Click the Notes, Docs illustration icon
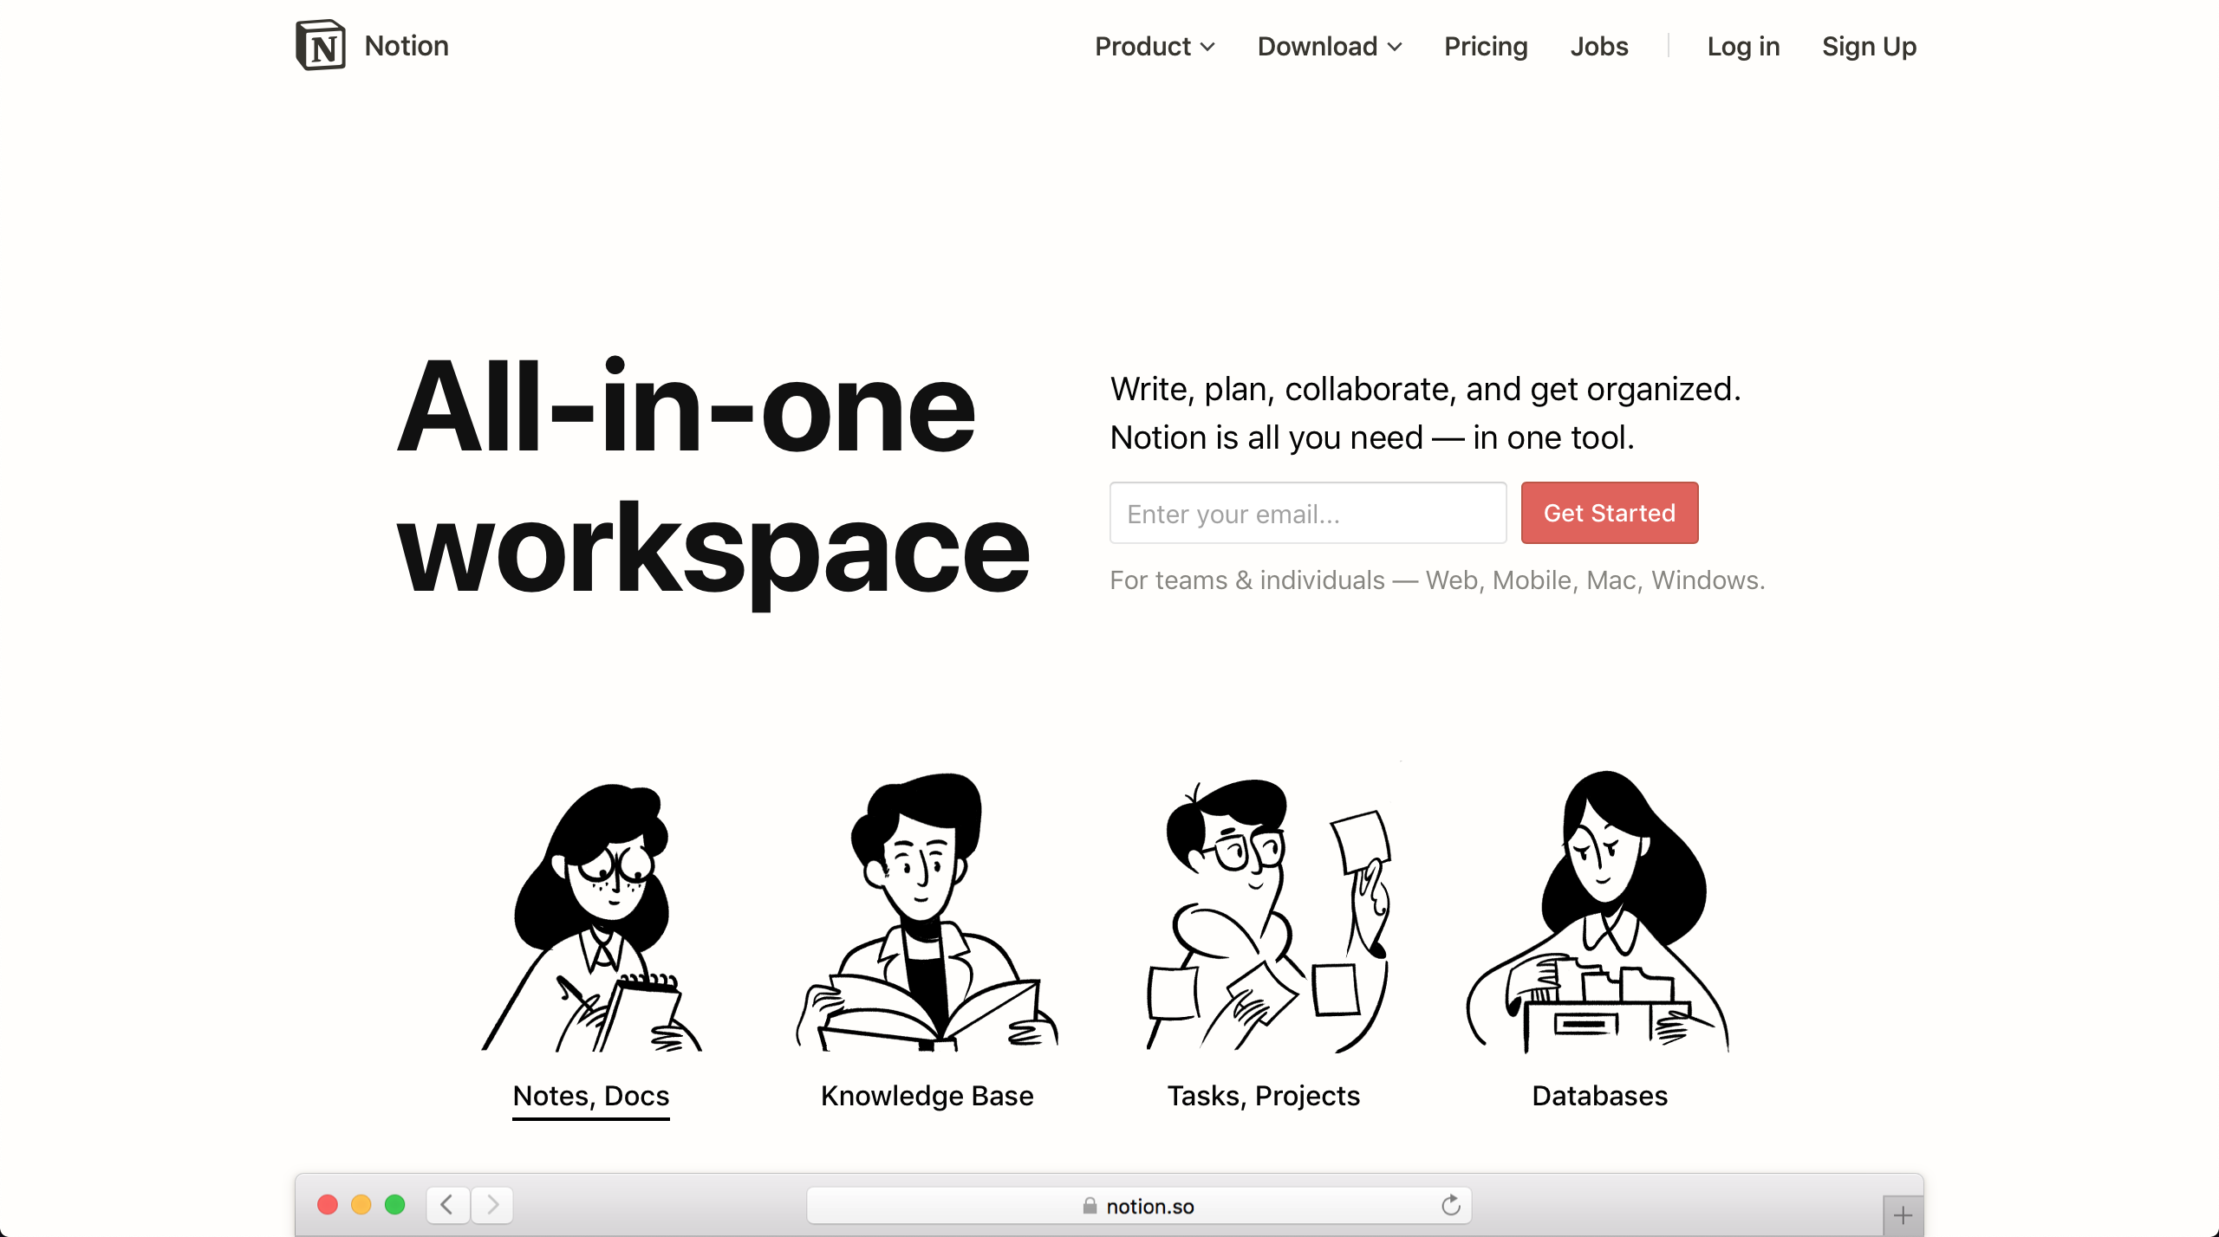The height and width of the screenshot is (1237, 2219). [591, 914]
